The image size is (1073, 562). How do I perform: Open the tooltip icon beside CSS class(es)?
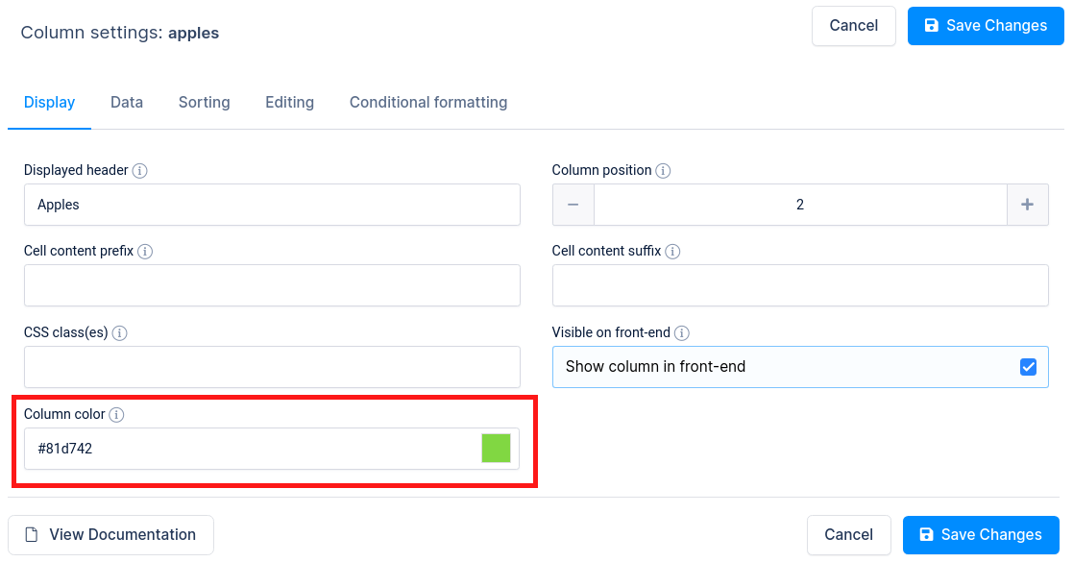pos(119,333)
